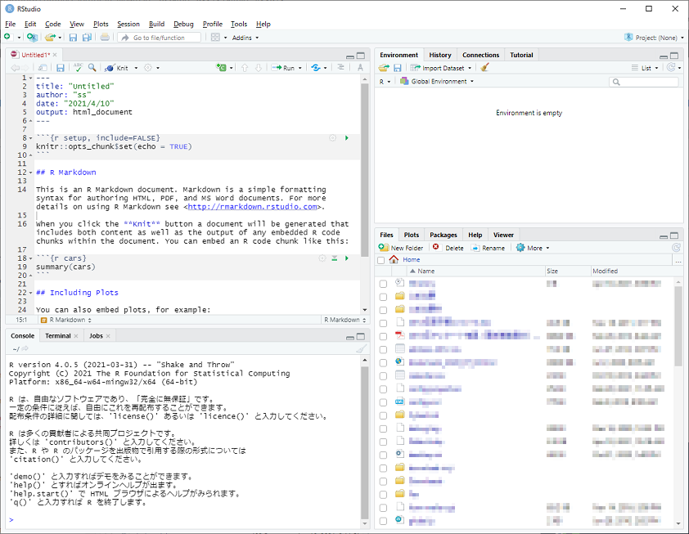Viewport: 689px width, 534px height.
Task: Click the New File icon in main toolbar
Action: pos(7,38)
